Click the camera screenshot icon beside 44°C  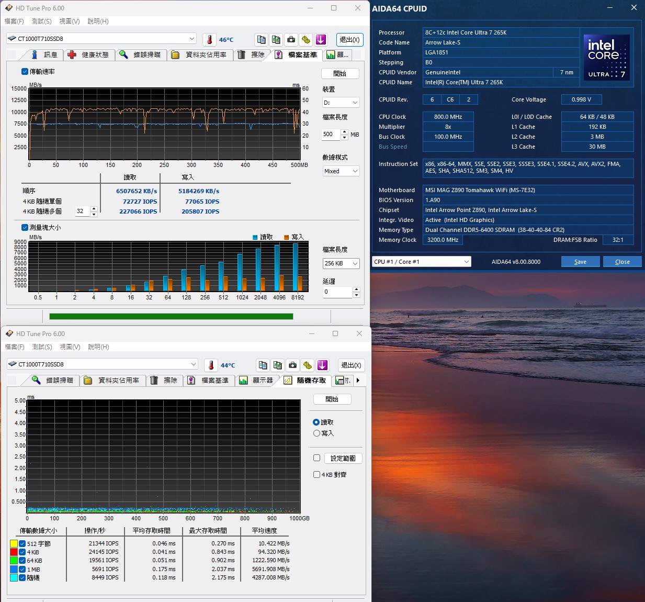pos(293,365)
